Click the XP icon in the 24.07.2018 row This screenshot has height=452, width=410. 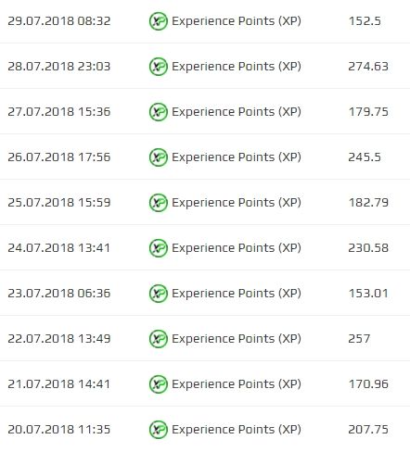(x=159, y=248)
